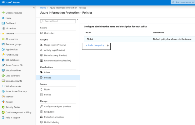Click the Protection activation lock icon
This screenshot has height=125, width=195.
pyautogui.click(x=41, y=117)
